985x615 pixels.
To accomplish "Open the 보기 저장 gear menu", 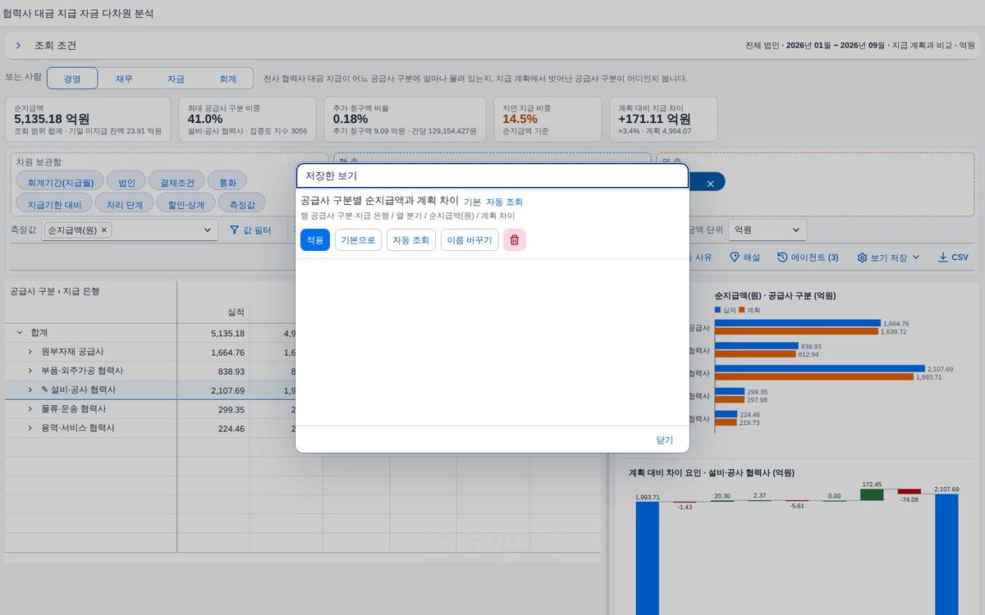I will [889, 257].
